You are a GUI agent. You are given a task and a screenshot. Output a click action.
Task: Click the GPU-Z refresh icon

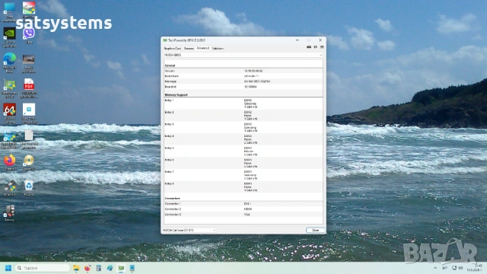click(x=315, y=47)
